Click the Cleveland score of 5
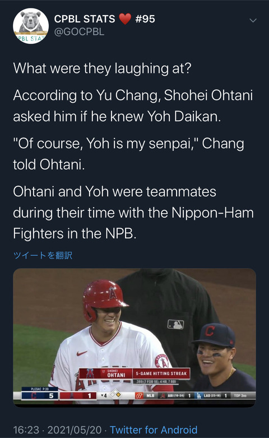269x438 pixels. [x=51, y=395]
